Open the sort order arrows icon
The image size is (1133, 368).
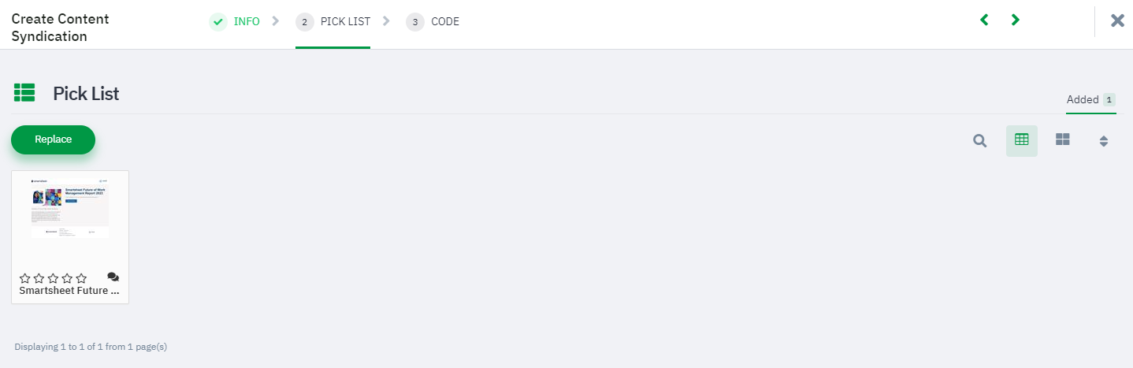[x=1104, y=141]
